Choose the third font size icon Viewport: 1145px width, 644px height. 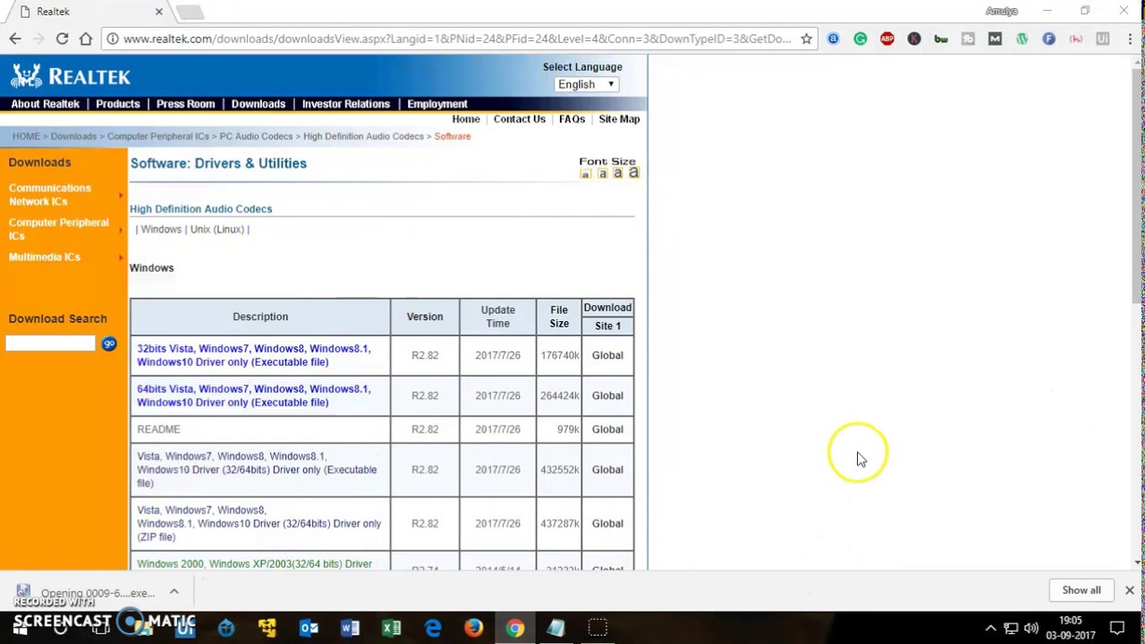(617, 174)
